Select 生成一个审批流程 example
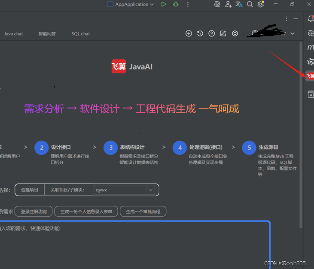The height and width of the screenshot is (269, 314). (143, 212)
